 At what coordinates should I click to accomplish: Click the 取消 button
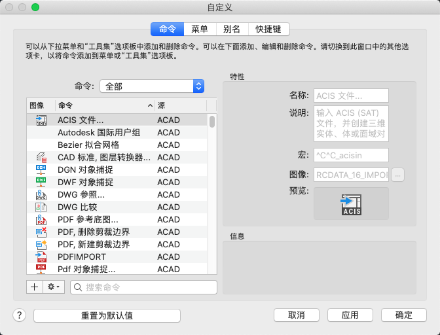pos(297,315)
